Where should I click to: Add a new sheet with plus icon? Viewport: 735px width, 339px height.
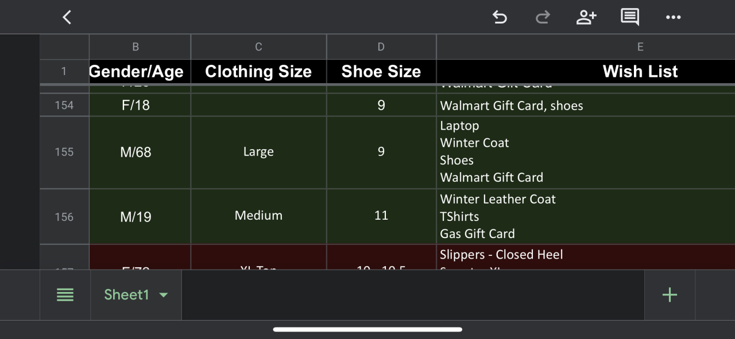click(670, 295)
